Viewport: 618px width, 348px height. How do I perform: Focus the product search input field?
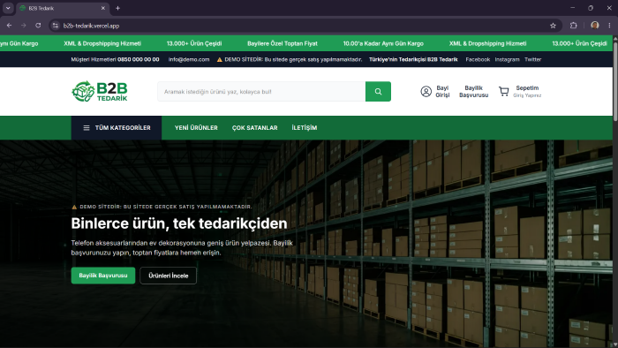pos(261,92)
